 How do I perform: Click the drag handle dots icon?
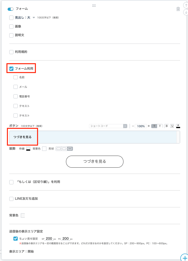coord(94,6)
